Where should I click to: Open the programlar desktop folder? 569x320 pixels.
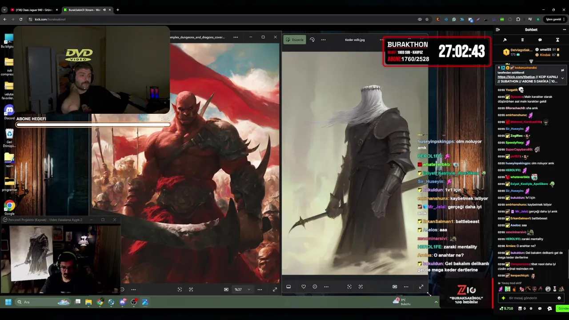click(x=9, y=183)
